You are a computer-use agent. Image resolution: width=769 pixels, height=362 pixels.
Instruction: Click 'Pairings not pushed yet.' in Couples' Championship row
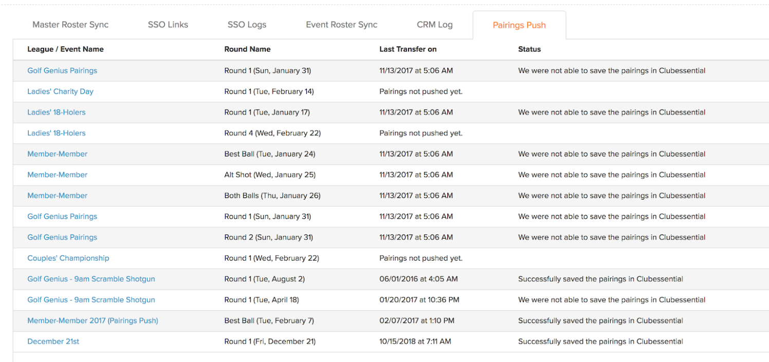pyautogui.click(x=421, y=258)
